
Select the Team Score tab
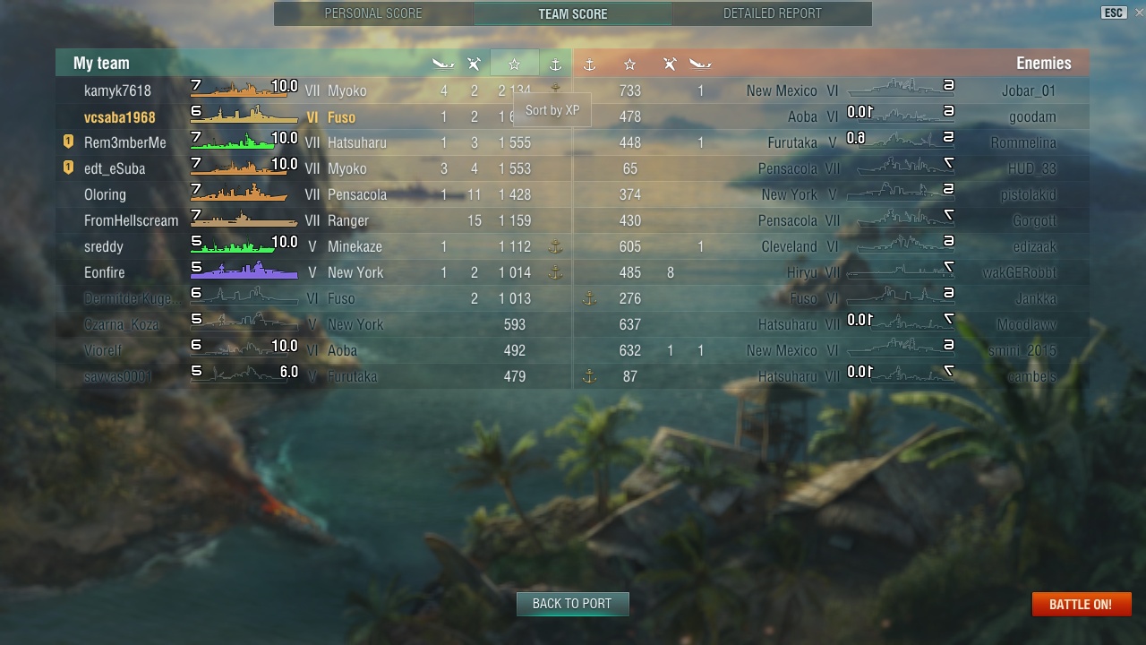(573, 13)
